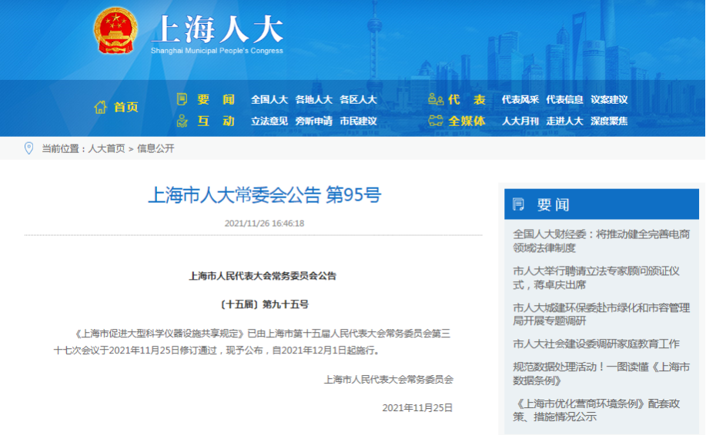Click the 要闻 sidebar header icon
Viewport: 706px width, 435px height.
pos(519,204)
